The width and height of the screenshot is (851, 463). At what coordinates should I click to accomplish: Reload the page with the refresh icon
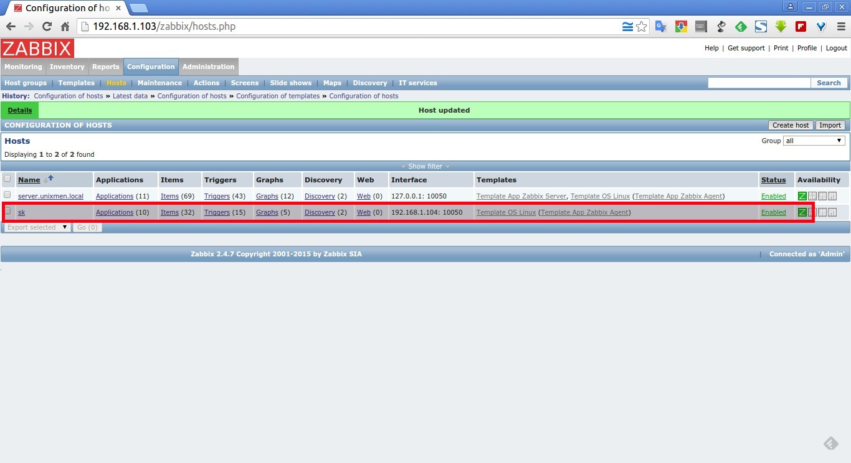(x=47, y=26)
